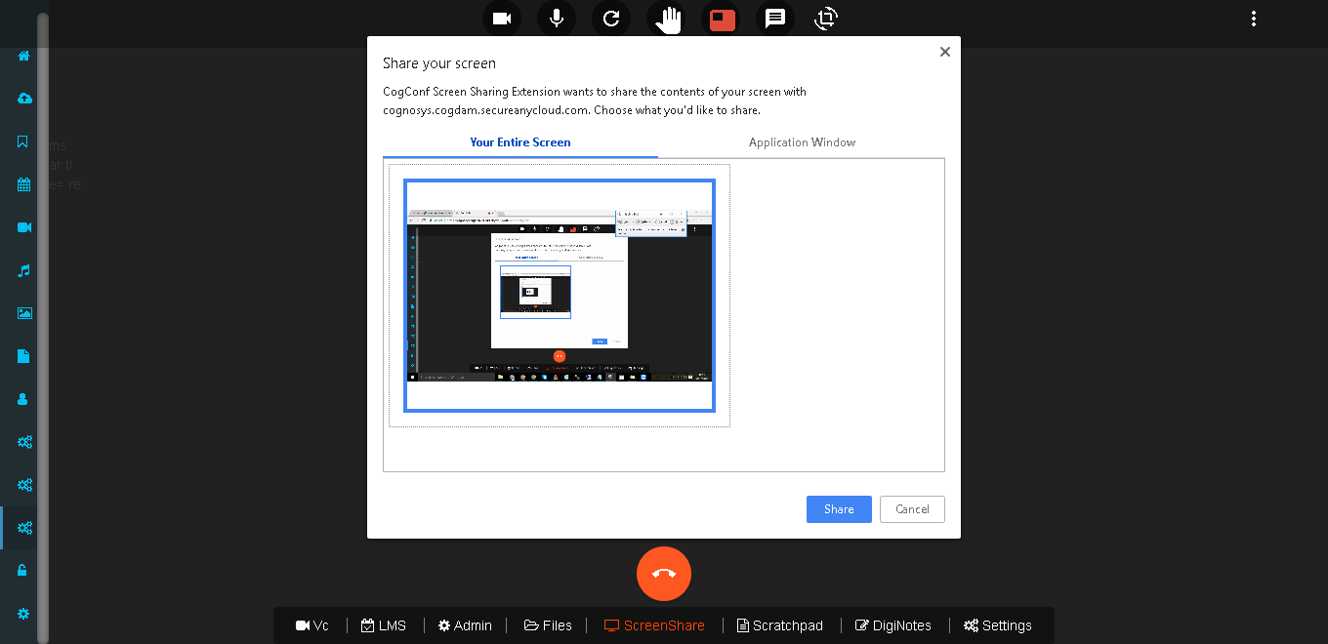1328x644 pixels.
Task: Open Vc in the bottom bar
Action: pyautogui.click(x=312, y=625)
